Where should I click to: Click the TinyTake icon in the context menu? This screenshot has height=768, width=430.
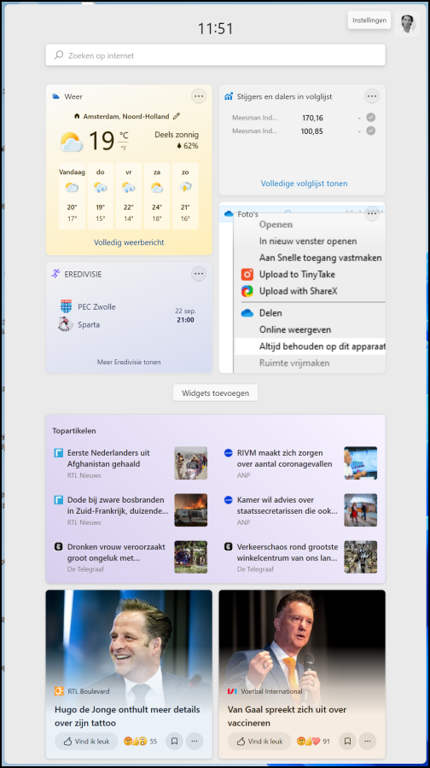click(247, 274)
